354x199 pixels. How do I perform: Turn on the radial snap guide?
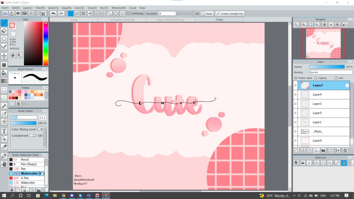point(96,13)
